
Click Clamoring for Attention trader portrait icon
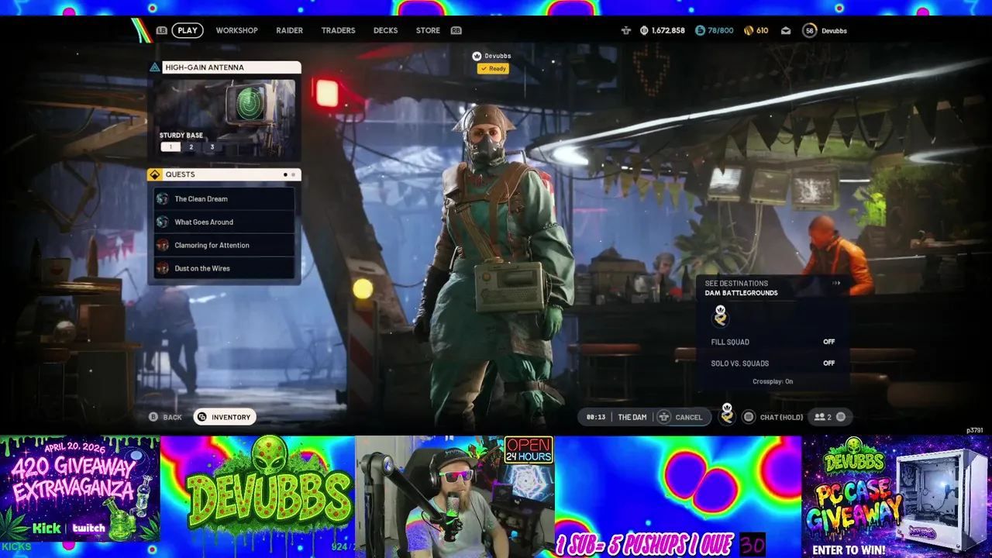[x=162, y=245]
